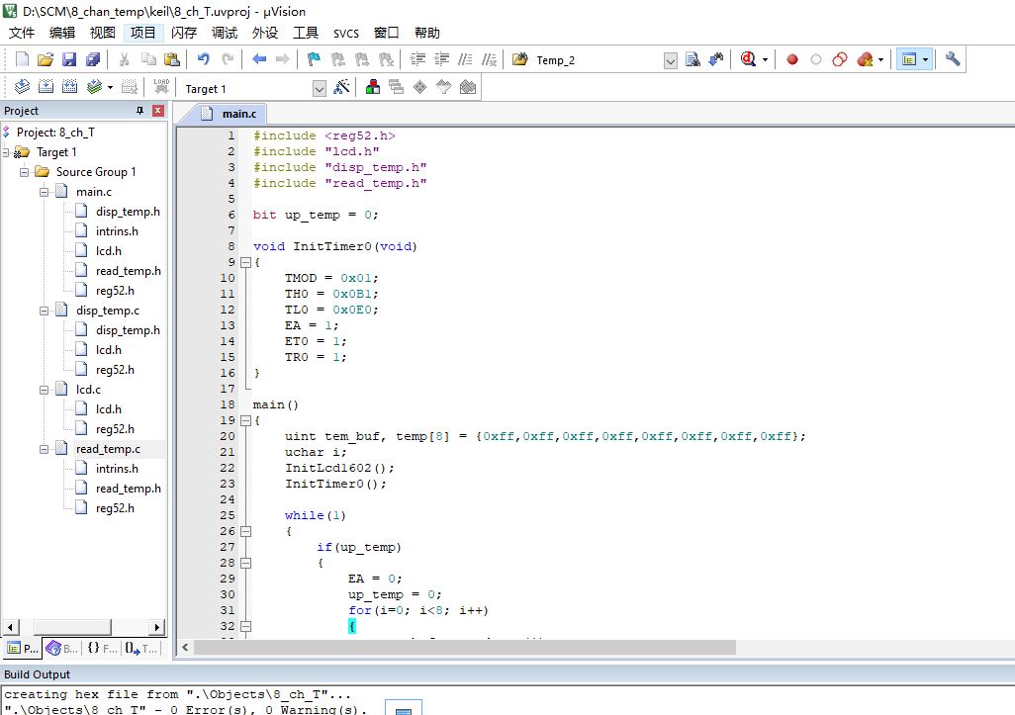
Task: Switch to the Books tab in Project panel
Action: (62, 648)
